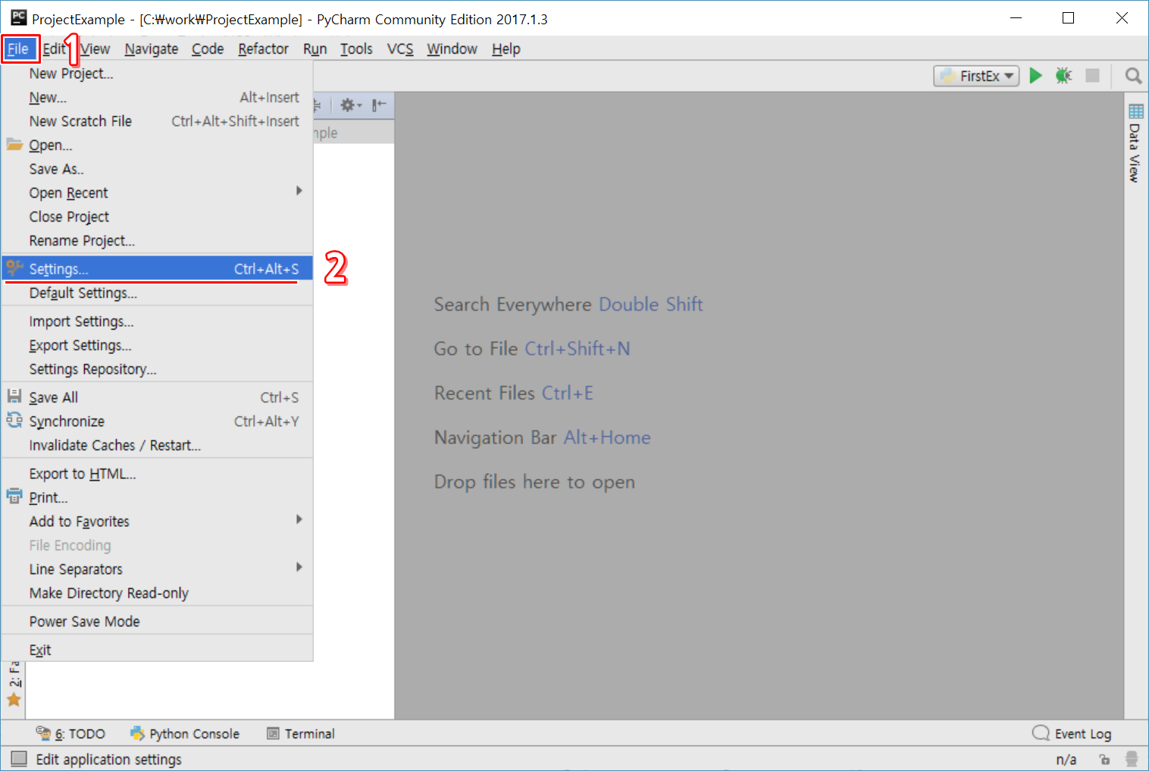Toggle tool window buttons in status bar corner

click(x=19, y=759)
